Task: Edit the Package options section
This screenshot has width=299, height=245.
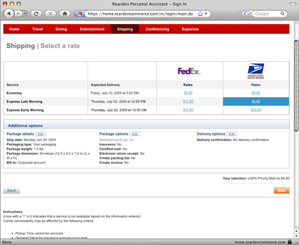Action: 135,134
